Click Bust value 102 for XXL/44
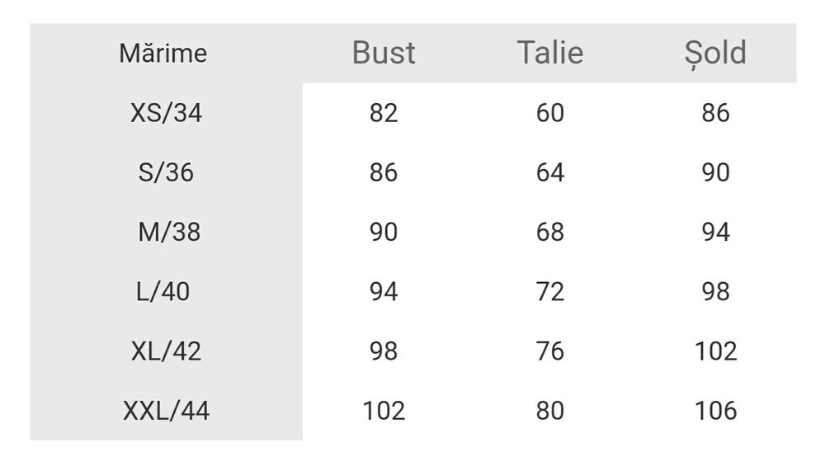Image resolution: width=825 pixels, height=466 pixels. point(384,411)
